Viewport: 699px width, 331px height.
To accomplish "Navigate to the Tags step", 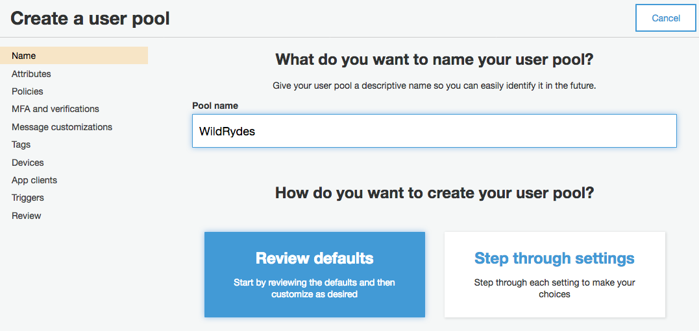I will [21, 144].
